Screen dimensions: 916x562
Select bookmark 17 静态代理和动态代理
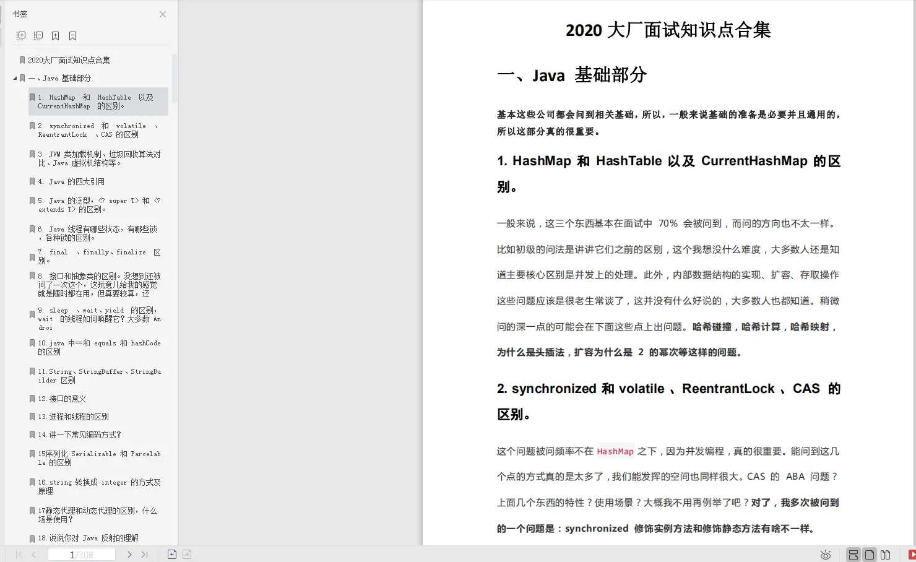coord(98,515)
